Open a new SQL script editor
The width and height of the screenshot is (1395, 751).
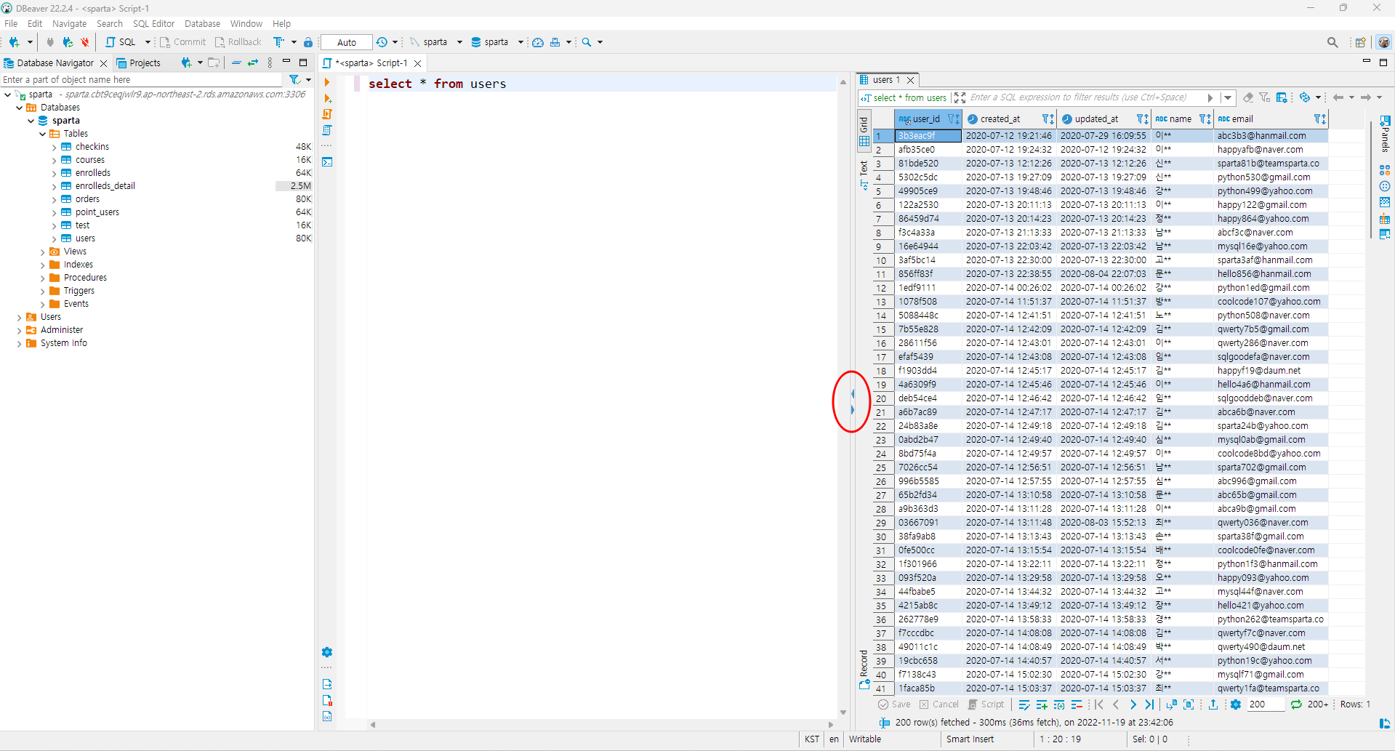(x=121, y=42)
